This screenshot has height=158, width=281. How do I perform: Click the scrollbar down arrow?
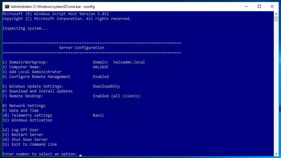[276, 155]
